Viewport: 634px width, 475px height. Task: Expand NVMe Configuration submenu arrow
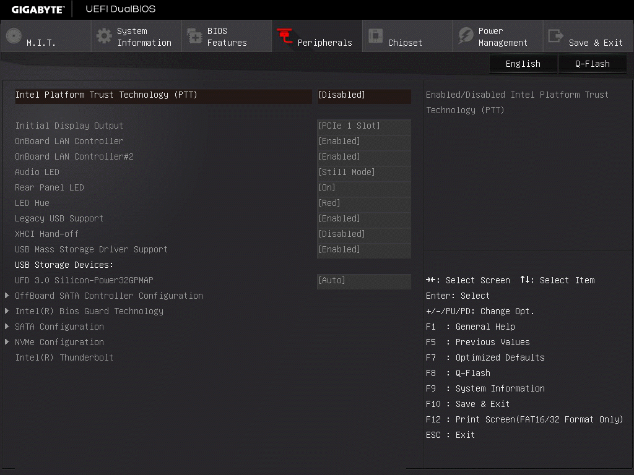[x=7, y=342]
